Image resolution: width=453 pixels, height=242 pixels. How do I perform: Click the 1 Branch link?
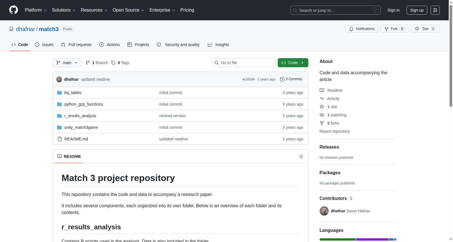click(97, 63)
